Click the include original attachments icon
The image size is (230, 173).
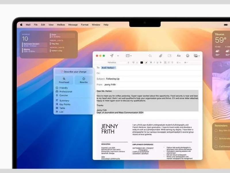170,56
